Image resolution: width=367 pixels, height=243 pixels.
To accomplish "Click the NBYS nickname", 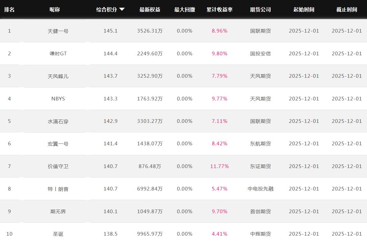I will click(58, 99).
